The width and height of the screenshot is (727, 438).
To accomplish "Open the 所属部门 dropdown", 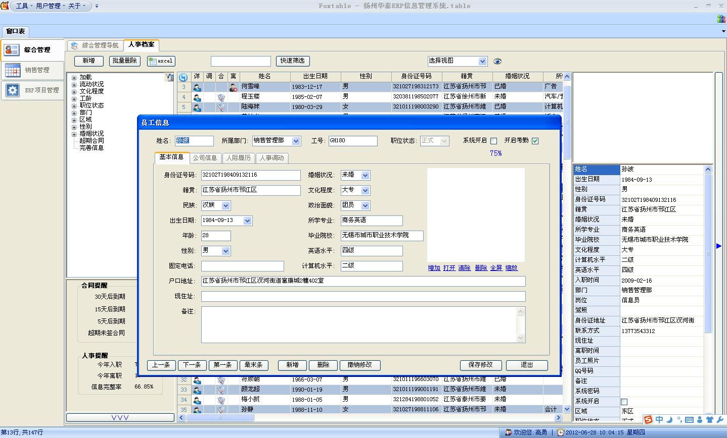I will point(296,141).
